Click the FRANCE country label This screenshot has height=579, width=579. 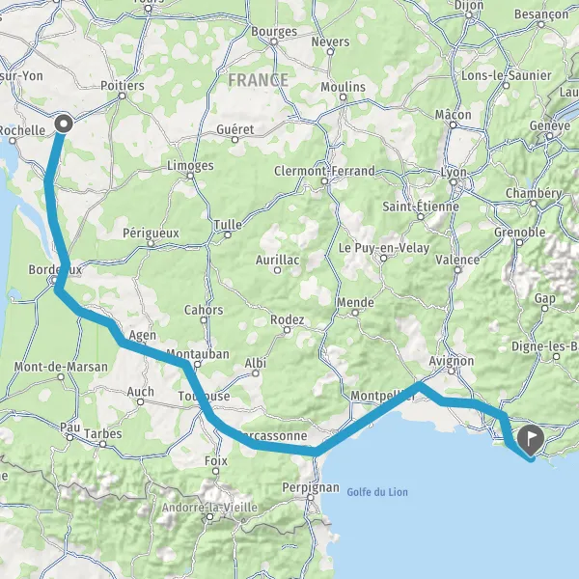pyautogui.click(x=258, y=80)
